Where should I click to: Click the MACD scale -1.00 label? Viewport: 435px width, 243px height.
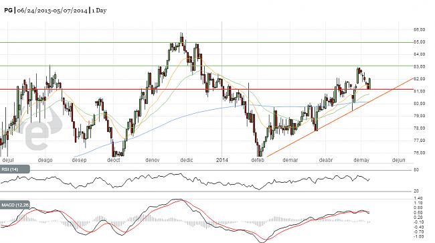(x=418, y=236)
